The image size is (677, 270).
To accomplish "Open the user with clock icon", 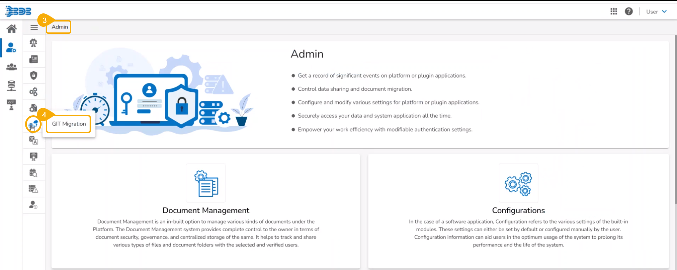I will click(34, 205).
